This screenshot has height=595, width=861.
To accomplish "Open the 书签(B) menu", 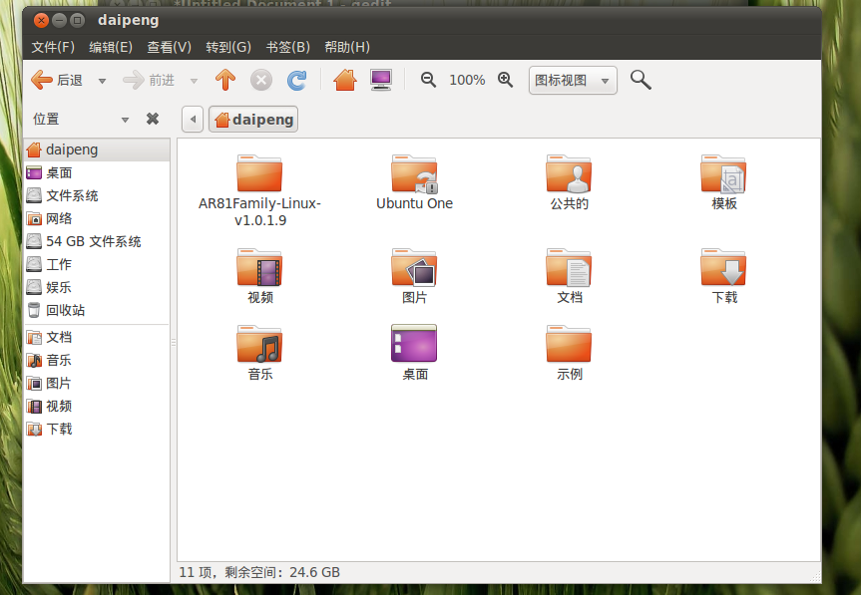I will click(x=287, y=47).
